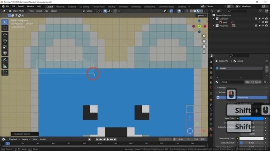Jump to end frame button
The image size is (270, 151).
pyautogui.click(x=115, y=139)
